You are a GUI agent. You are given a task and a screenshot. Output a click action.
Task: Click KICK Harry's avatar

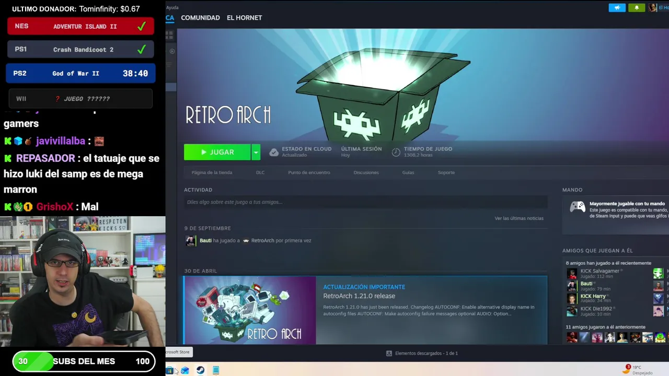point(572,298)
